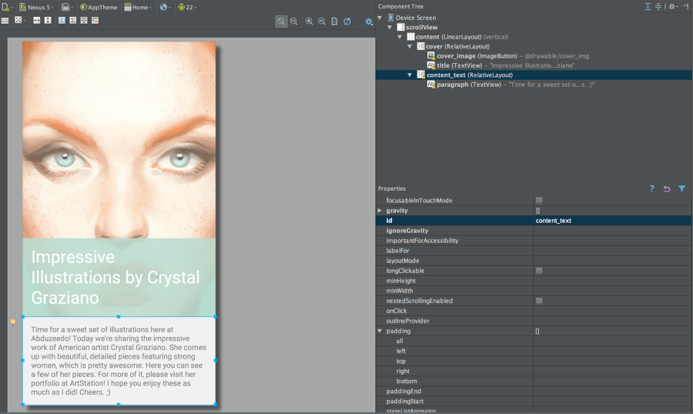The image size is (693, 414).
Task: Open the locale globe dropdown
Action: tap(165, 7)
